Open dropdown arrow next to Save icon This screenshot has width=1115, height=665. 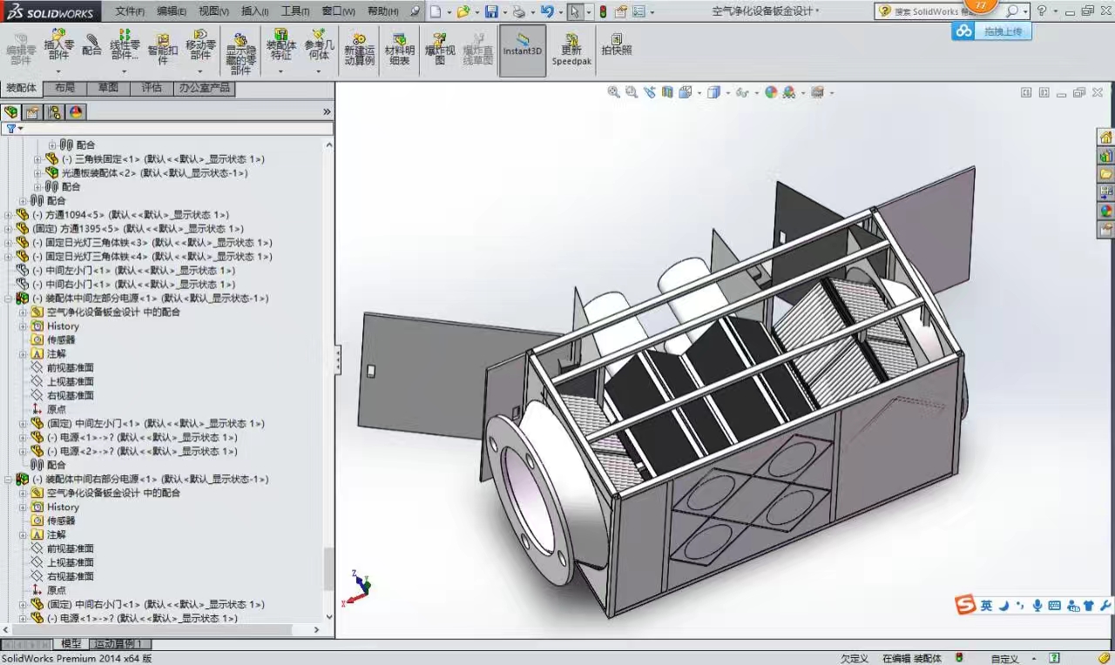[x=503, y=11]
